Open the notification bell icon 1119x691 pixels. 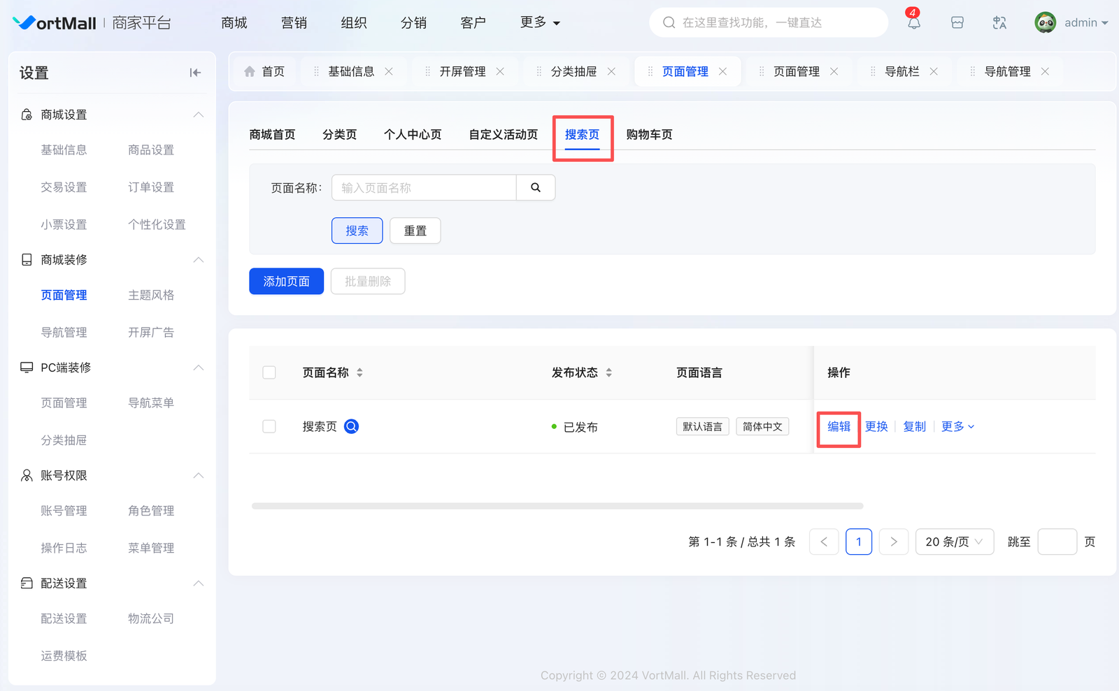pos(913,23)
